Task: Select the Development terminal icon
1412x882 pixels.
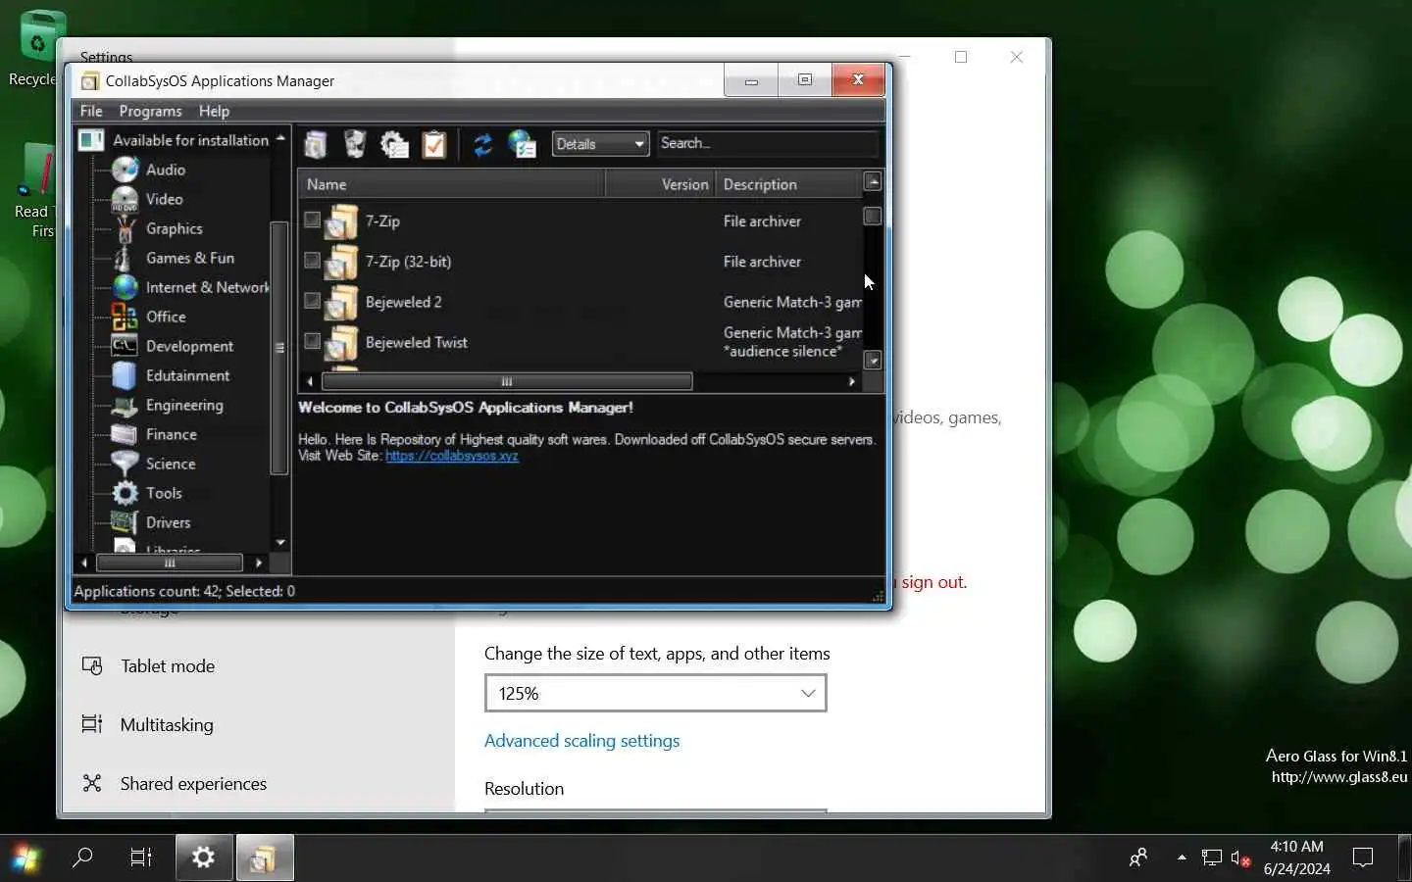Action: (x=125, y=346)
